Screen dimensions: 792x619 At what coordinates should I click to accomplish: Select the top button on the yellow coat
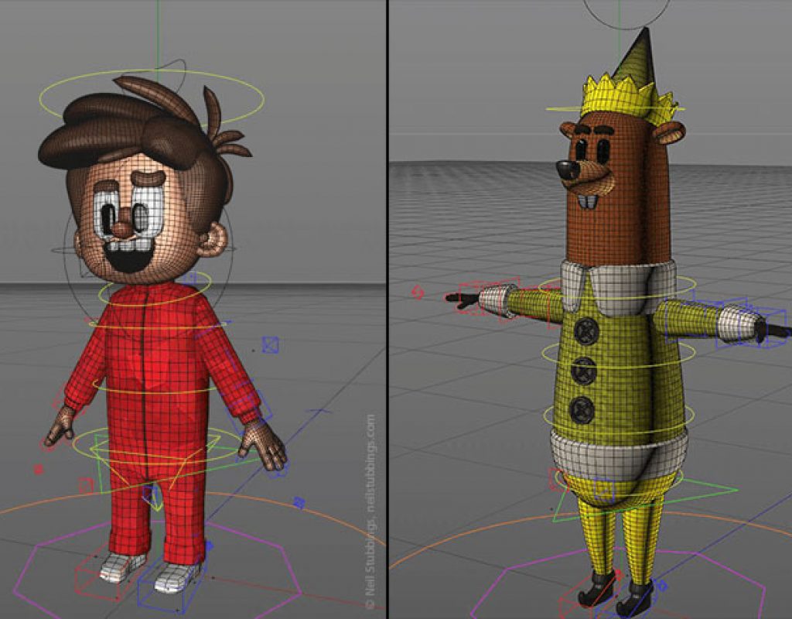tap(586, 332)
